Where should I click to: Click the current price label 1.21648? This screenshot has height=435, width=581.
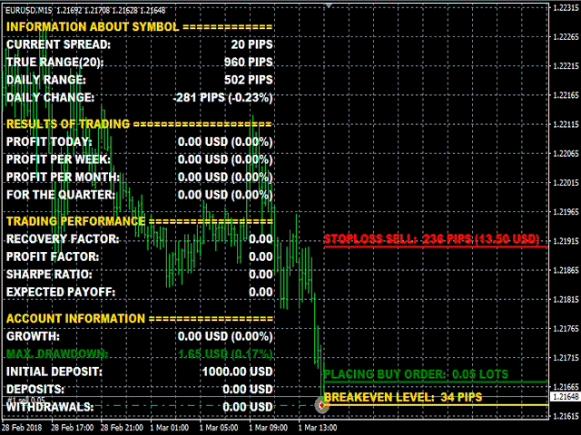565,397
